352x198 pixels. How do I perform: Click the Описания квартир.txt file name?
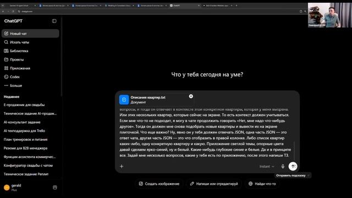[x=148, y=97]
